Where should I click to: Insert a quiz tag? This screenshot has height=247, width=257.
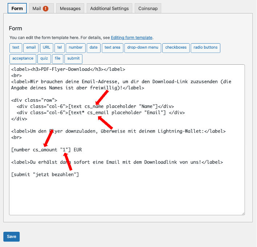[44, 59]
